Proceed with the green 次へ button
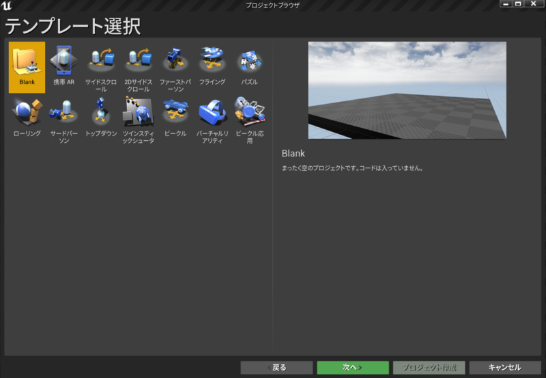Screen dimensions: 546x378 point(353,368)
